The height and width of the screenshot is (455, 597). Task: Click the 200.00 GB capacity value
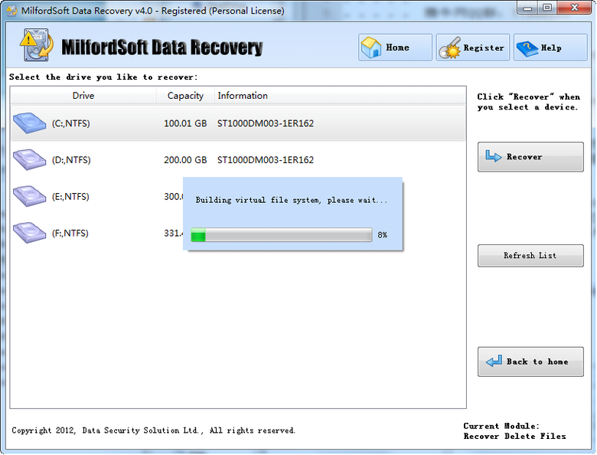(x=185, y=159)
